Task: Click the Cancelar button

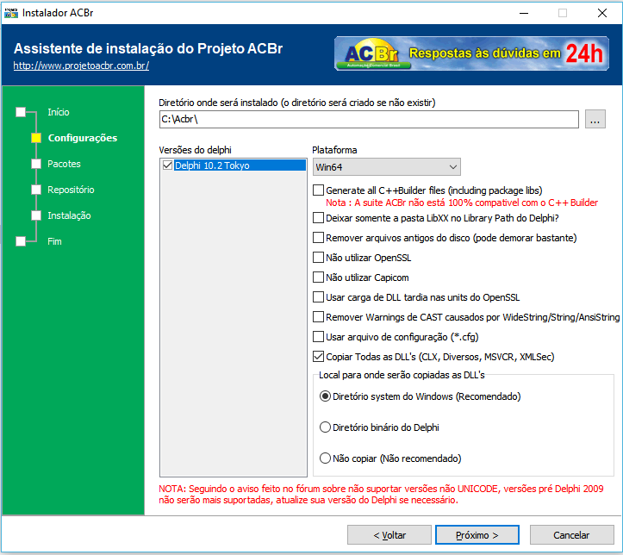Action: coord(571,535)
